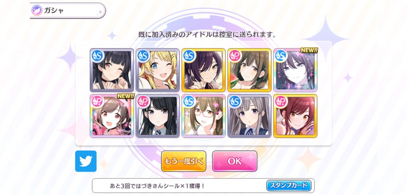407x195 pixels.
Task: Select the idol wearing pink glasses
Action: pyautogui.click(x=203, y=116)
